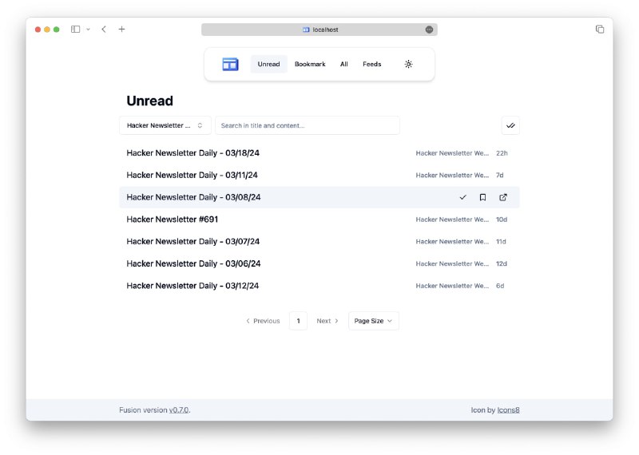Image resolution: width=639 pixels, height=455 pixels.
Task: Switch to the Bookmark tab
Action: pyautogui.click(x=310, y=65)
